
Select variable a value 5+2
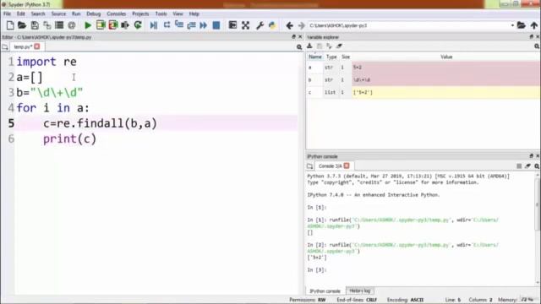point(445,68)
